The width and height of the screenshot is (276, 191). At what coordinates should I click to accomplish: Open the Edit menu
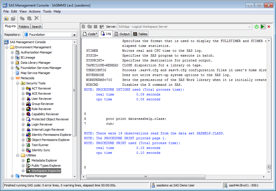[x=14, y=11]
